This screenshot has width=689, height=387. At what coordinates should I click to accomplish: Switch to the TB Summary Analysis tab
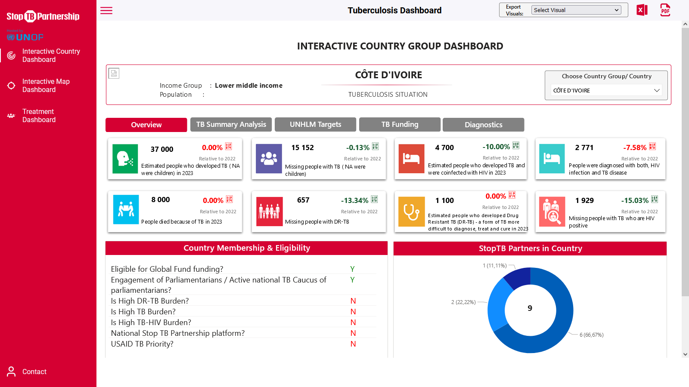(231, 125)
